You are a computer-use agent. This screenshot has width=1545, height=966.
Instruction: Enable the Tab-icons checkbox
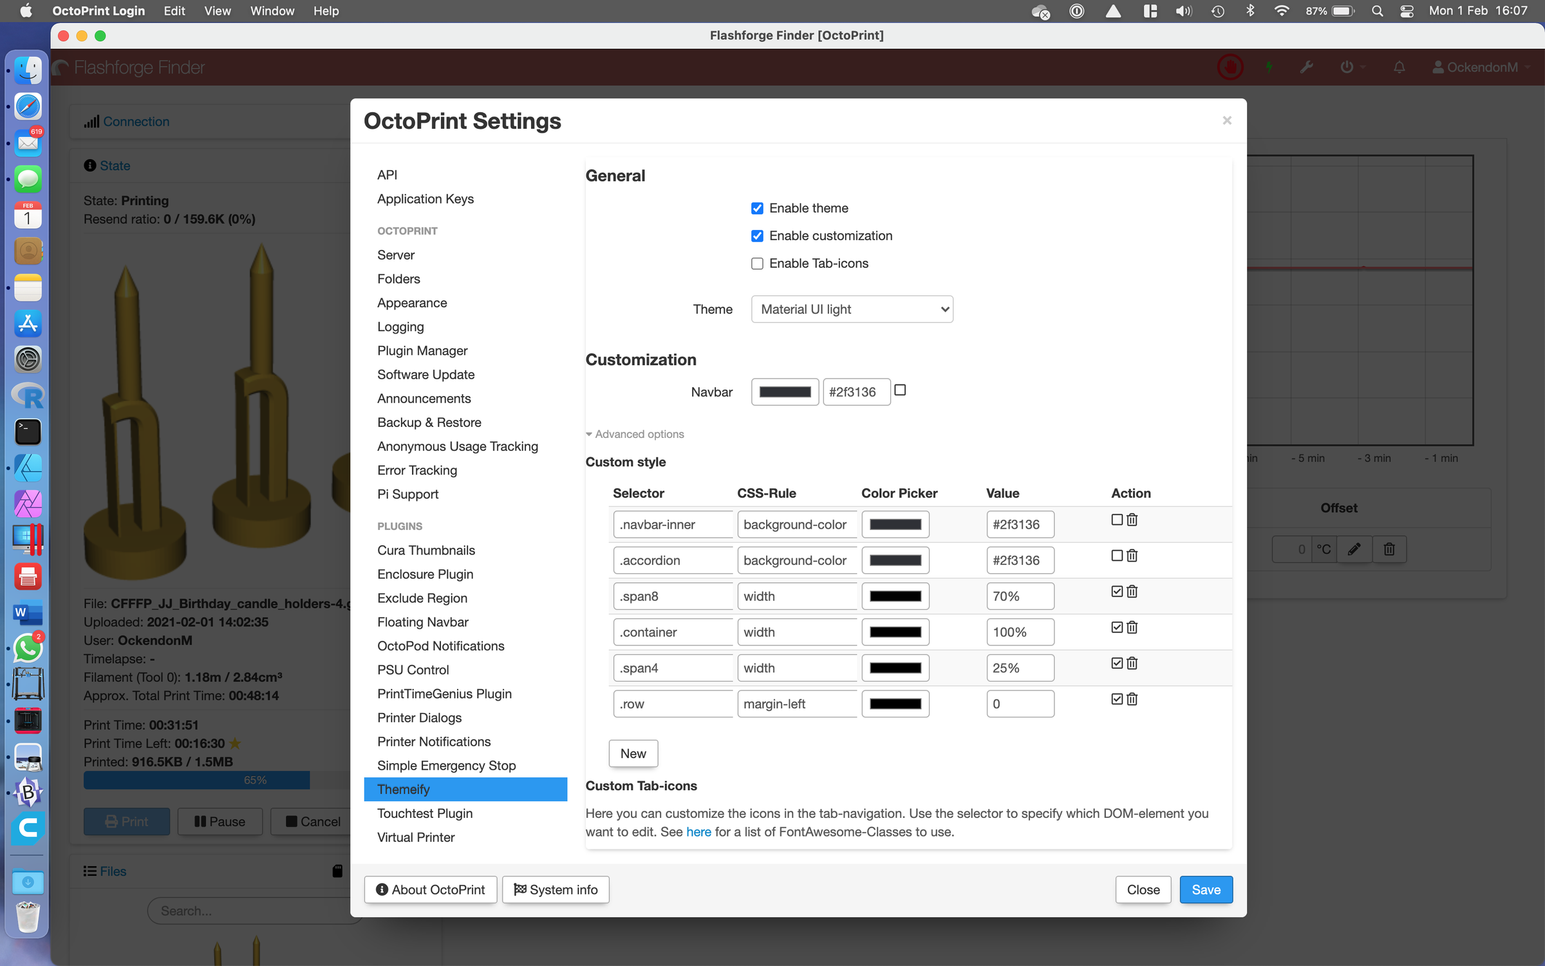tap(757, 263)
